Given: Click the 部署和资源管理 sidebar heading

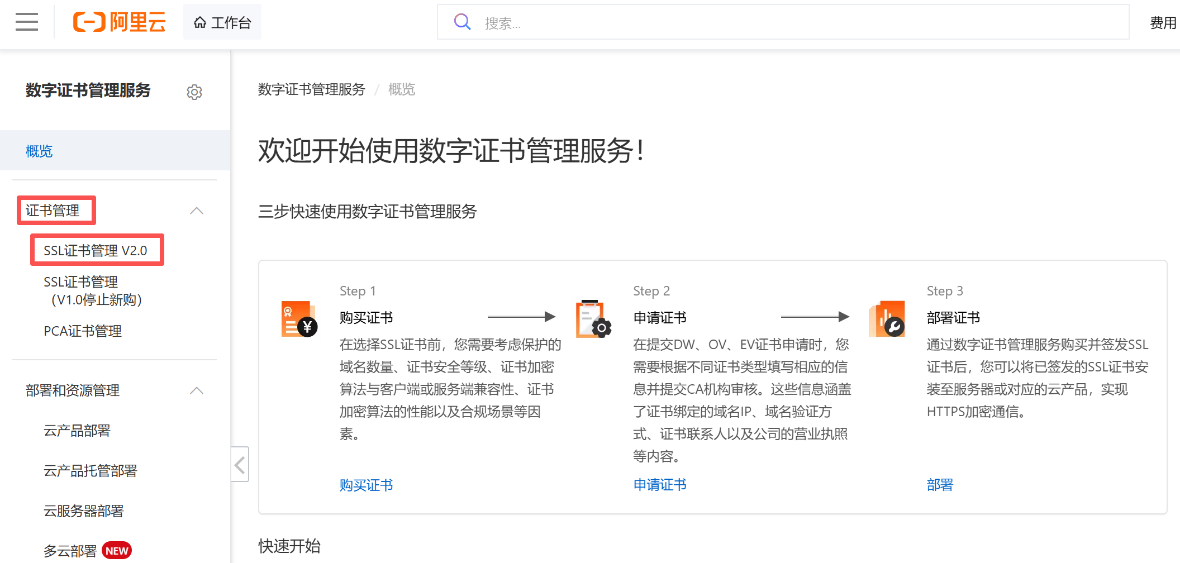Looking at the screenshot, I should tap(73, 390).
